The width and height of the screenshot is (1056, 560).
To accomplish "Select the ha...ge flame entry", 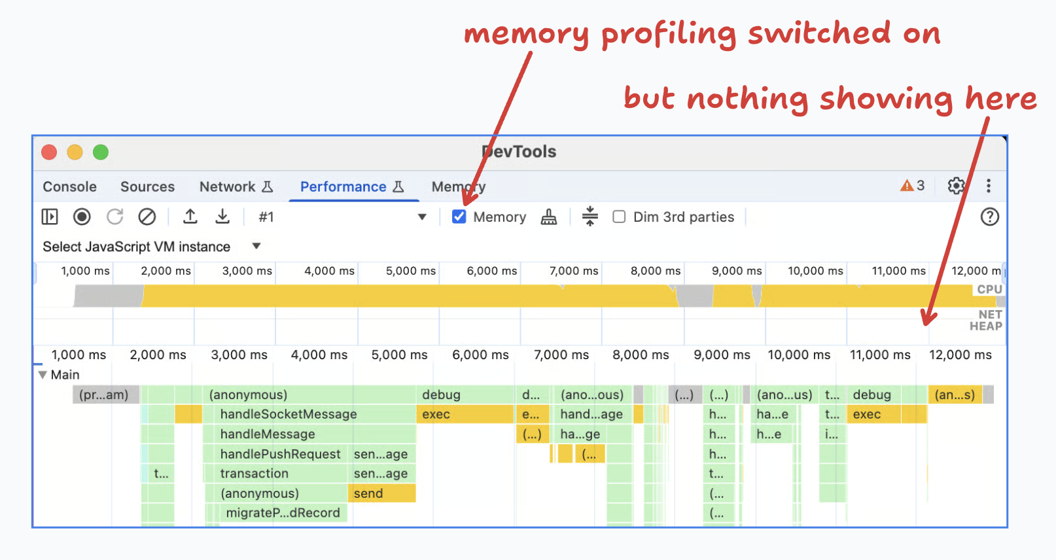I will pyautogui.click(x=580, y=434).
